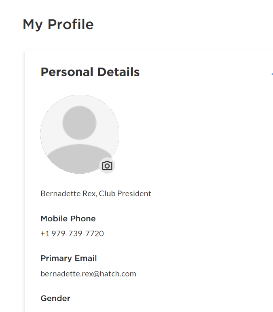Click the 979 area code in phone number

pos(59,233)
